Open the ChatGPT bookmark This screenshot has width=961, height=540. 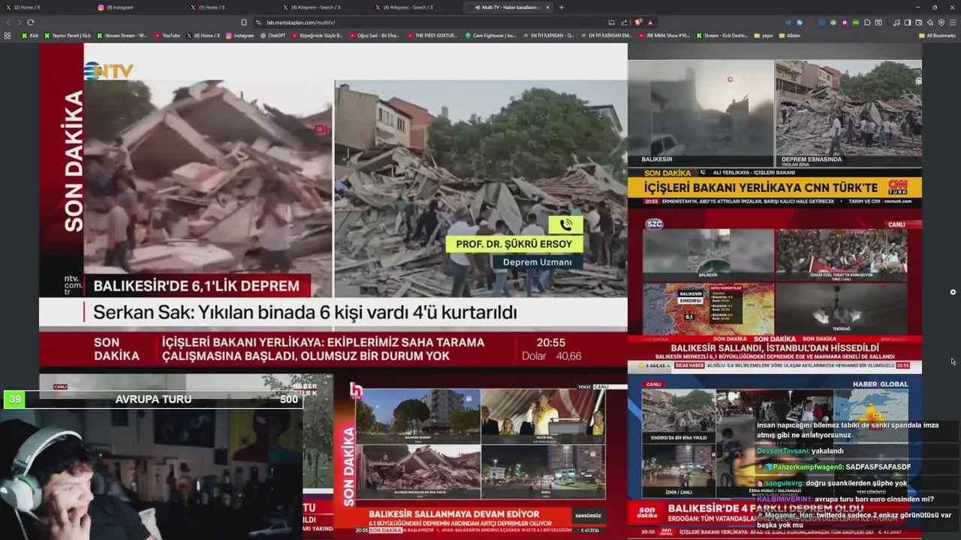(x=273, y=35)
